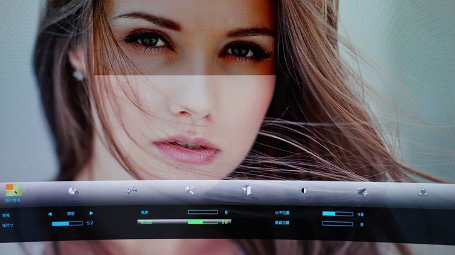
Task: Open the color palette settings icon
Action: pos(73,191)
